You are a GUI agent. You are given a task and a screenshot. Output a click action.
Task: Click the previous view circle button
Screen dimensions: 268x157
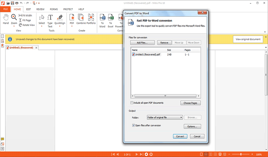146,154
